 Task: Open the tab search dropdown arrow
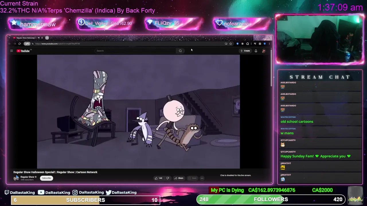9,38
